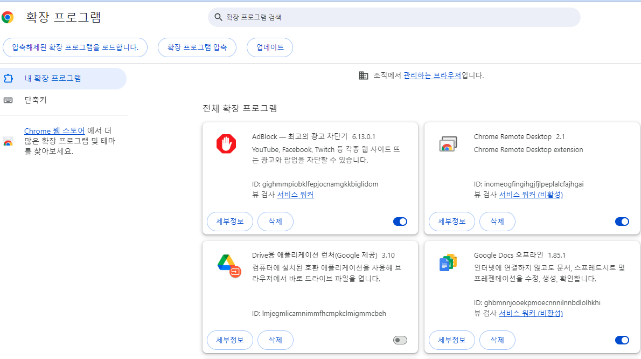Disable the Google Docs 오프라인 toggle
Viewport: 641px width, 359px height.
622,340
